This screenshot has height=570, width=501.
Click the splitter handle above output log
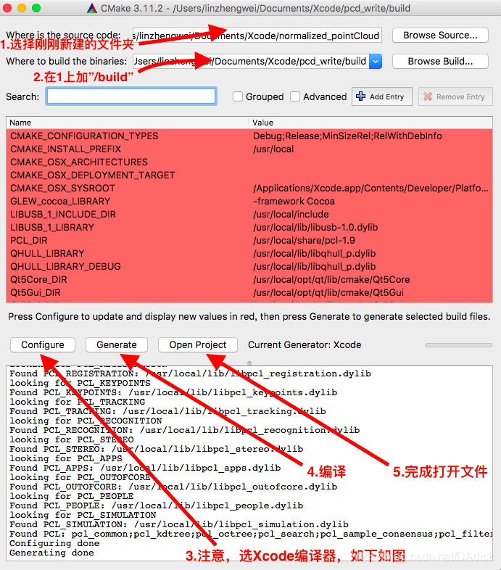pyautogui.click(x=249, y=363)
